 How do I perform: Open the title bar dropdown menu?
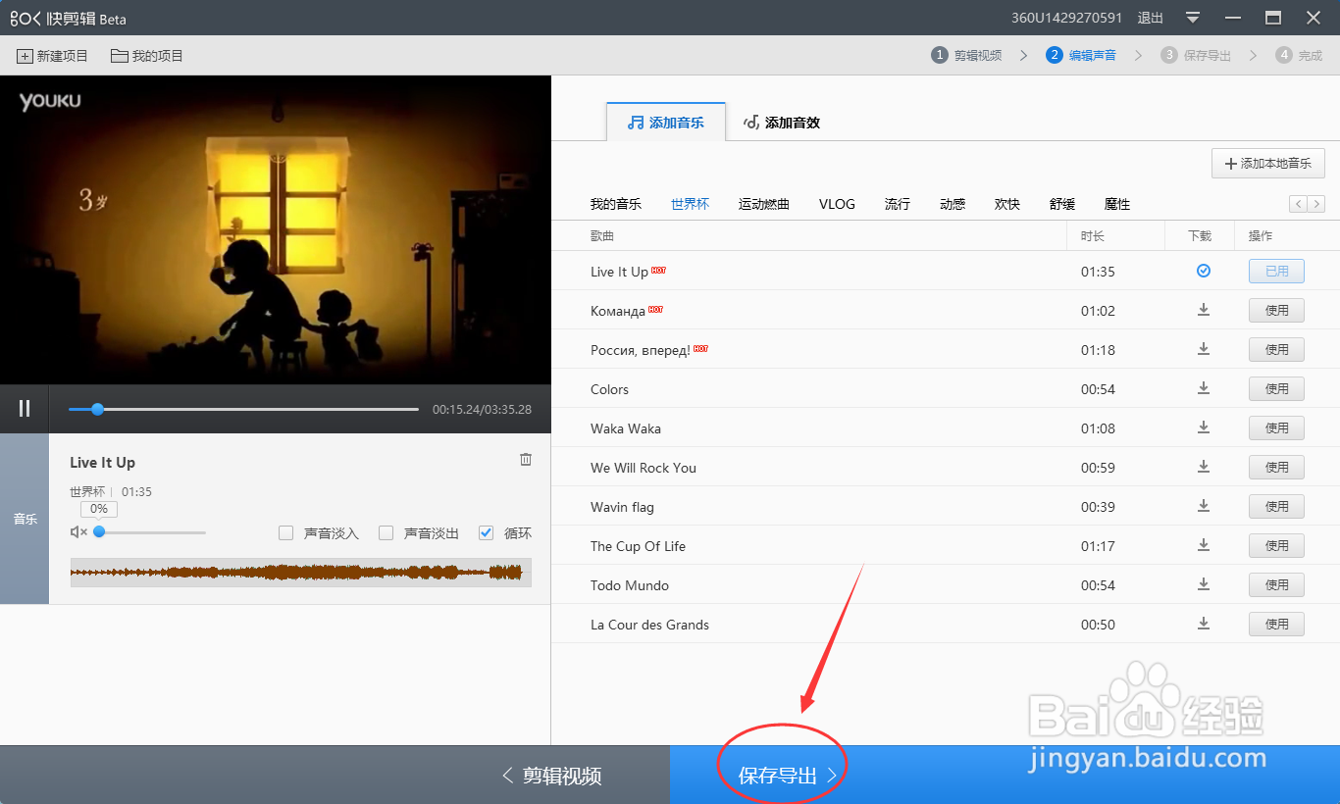point(1193,18)
